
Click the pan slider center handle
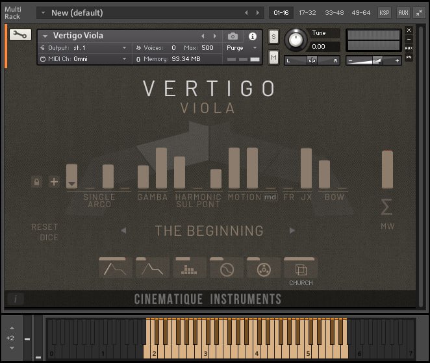(x=312, y=60)
